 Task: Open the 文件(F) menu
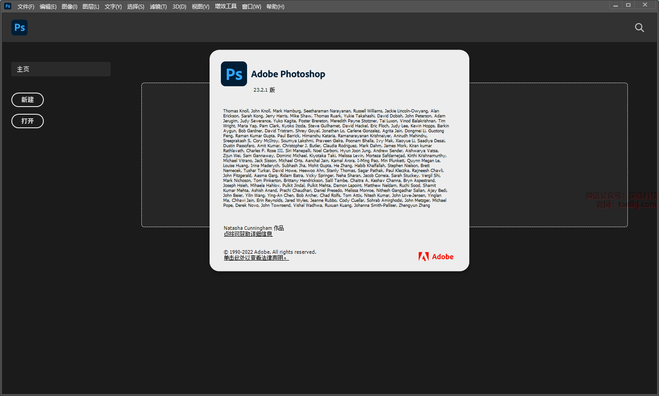(x=26, y=7)
